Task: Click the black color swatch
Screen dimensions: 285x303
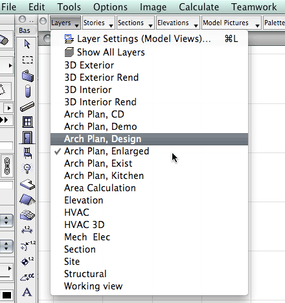Action: (6, 295)
